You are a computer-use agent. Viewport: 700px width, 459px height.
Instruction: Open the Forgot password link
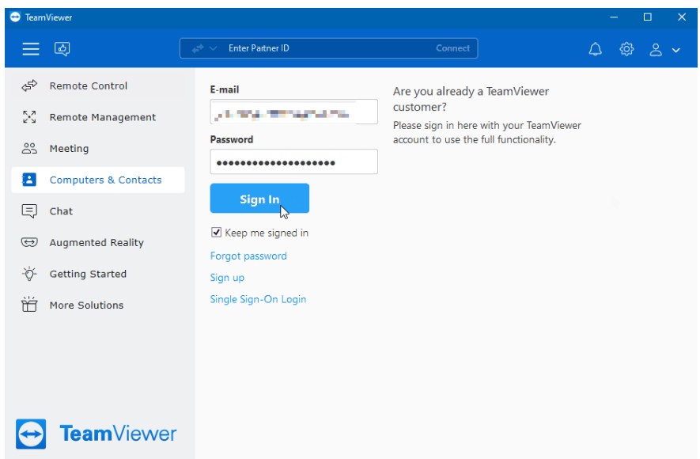(x=248, y=256)
